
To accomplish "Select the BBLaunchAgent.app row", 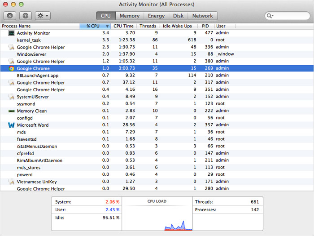I will click(x=157, y=76).
